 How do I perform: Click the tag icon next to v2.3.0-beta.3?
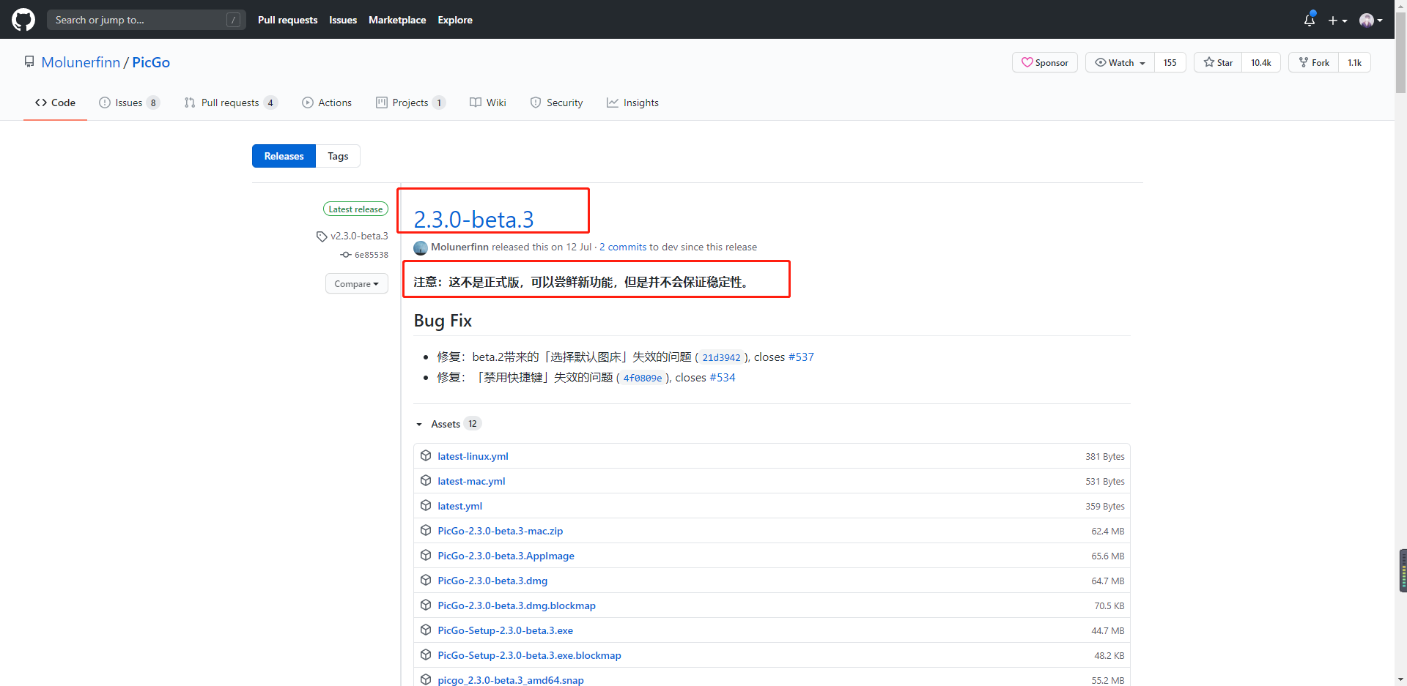click(x=322, y=236)
